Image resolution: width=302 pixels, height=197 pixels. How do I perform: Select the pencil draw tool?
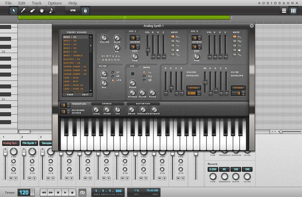23,10
